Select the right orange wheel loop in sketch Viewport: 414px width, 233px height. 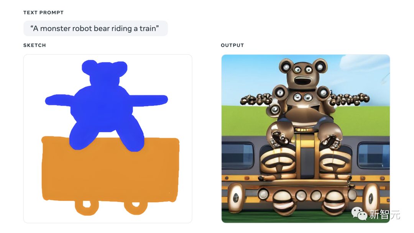point(136,207)
